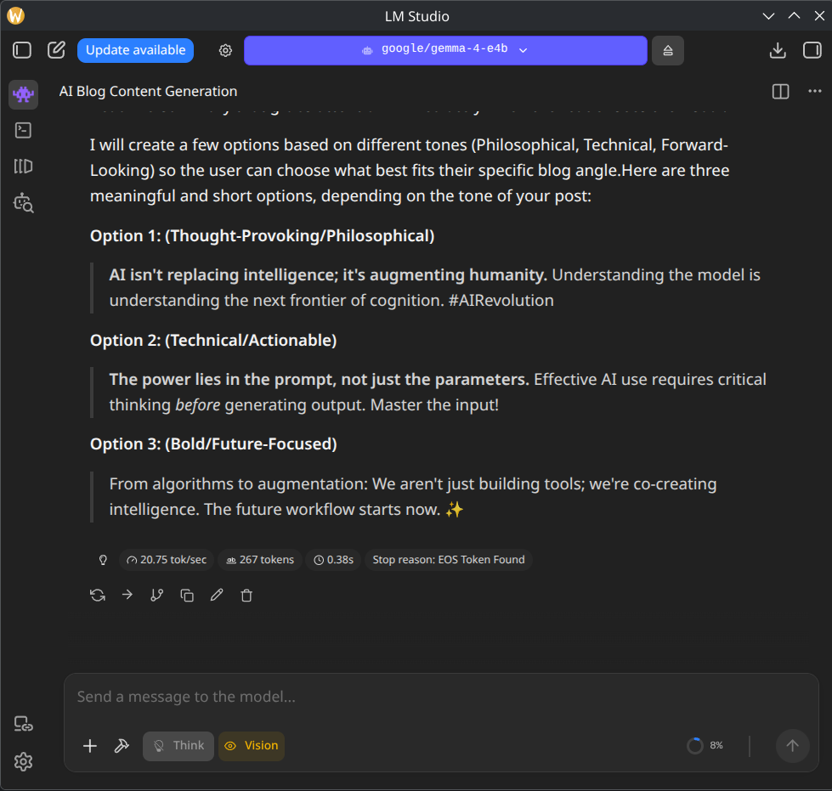The width and height of the screenshot is (832, 791).
Task: Attach a file with plus icon
Action: [90, 746]
